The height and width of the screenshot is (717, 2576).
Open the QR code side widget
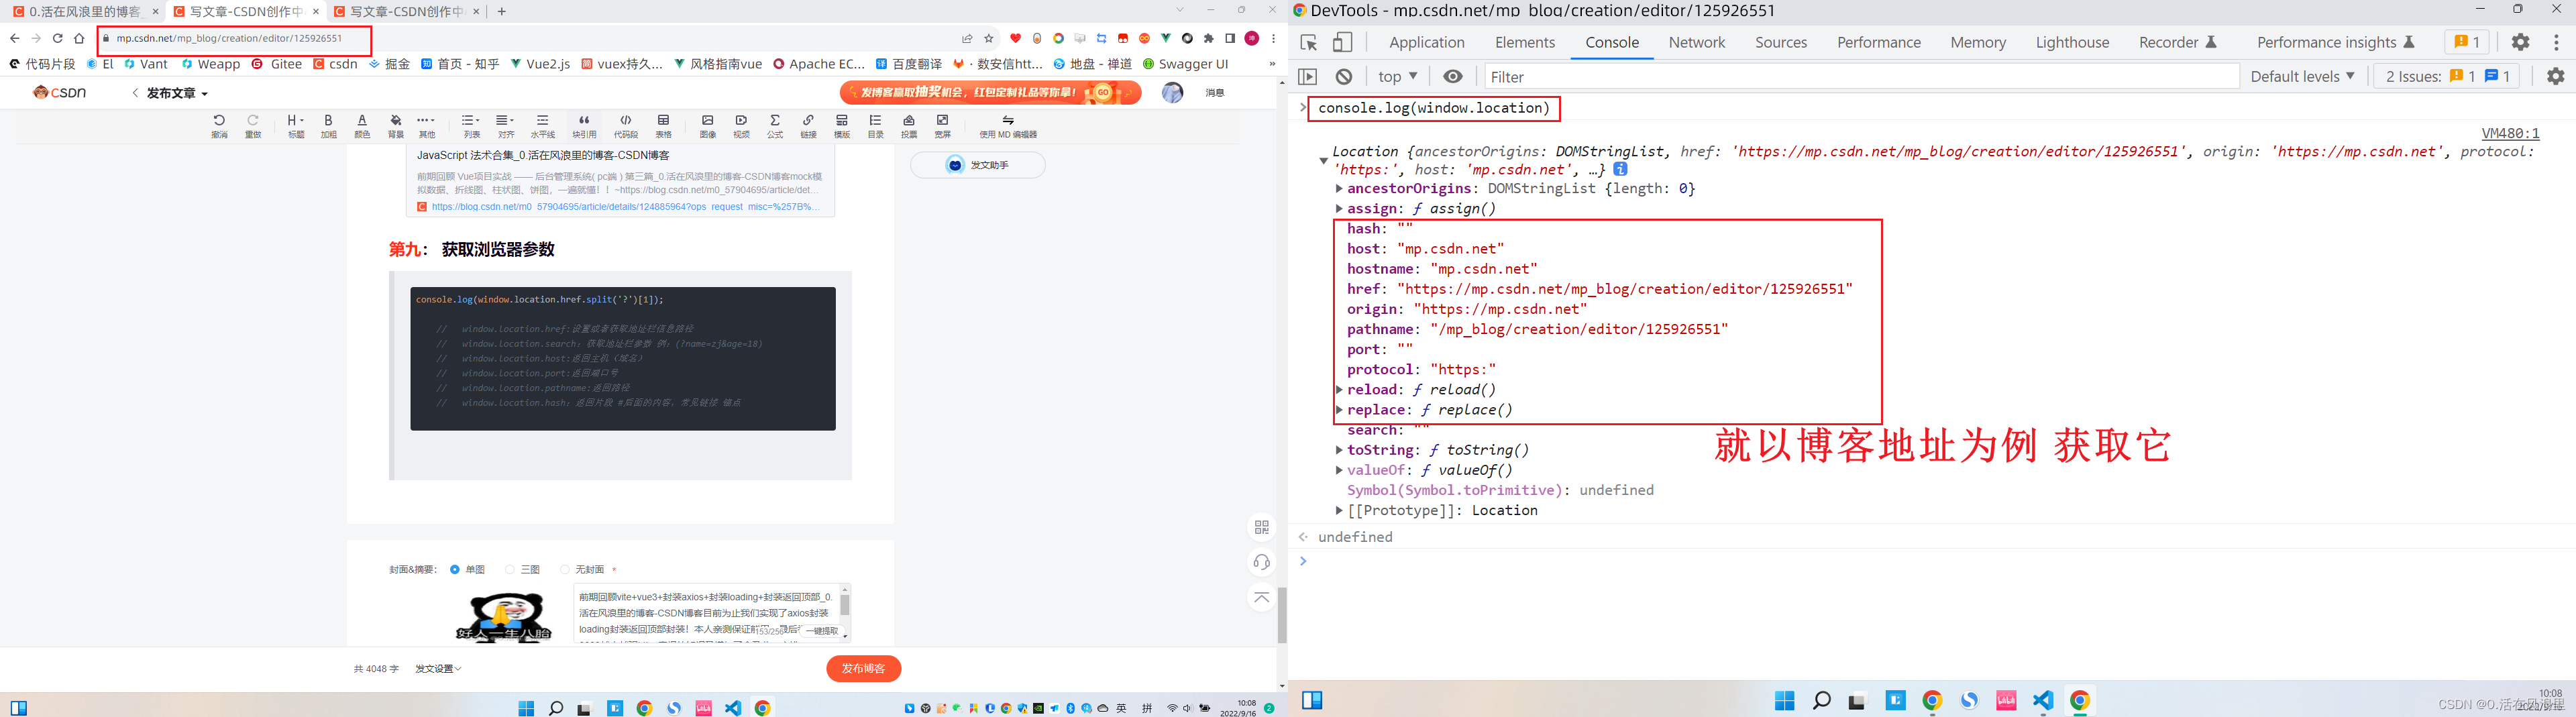click(1261, 527)
